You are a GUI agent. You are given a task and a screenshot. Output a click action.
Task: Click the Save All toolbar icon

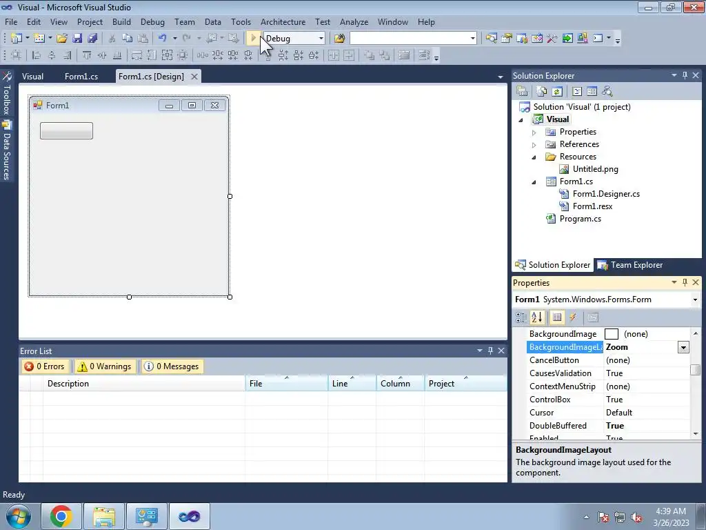tap(92, 39)
